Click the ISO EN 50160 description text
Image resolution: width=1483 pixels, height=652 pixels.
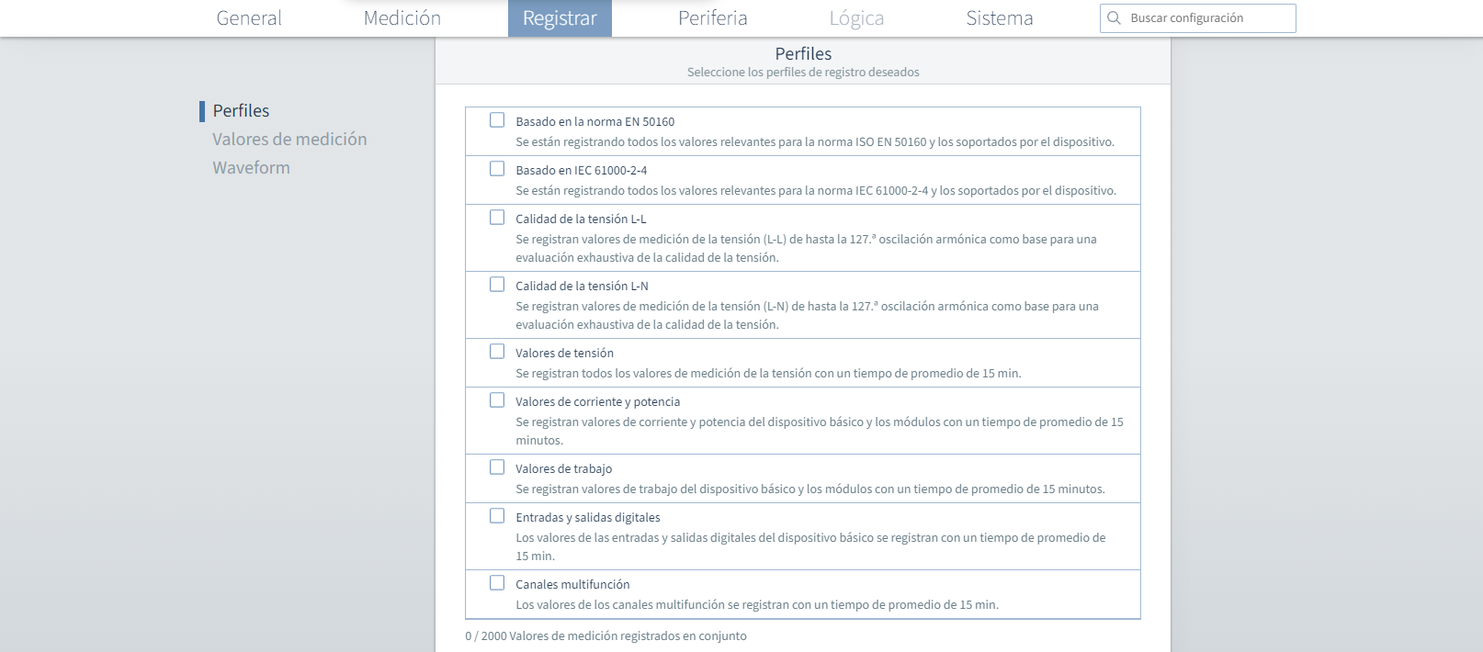pos(815,142)
